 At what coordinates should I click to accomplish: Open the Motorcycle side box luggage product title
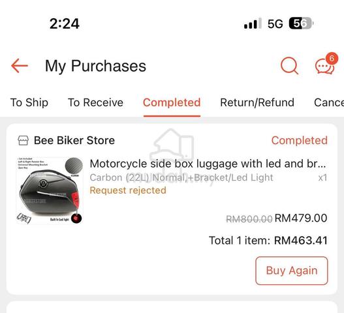click(208, 164)
